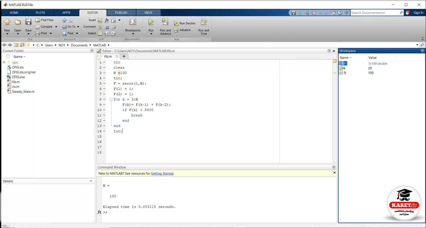426x228 pixels.
Task: Switch to the VIEW tab
Action: tap(148, 13)
